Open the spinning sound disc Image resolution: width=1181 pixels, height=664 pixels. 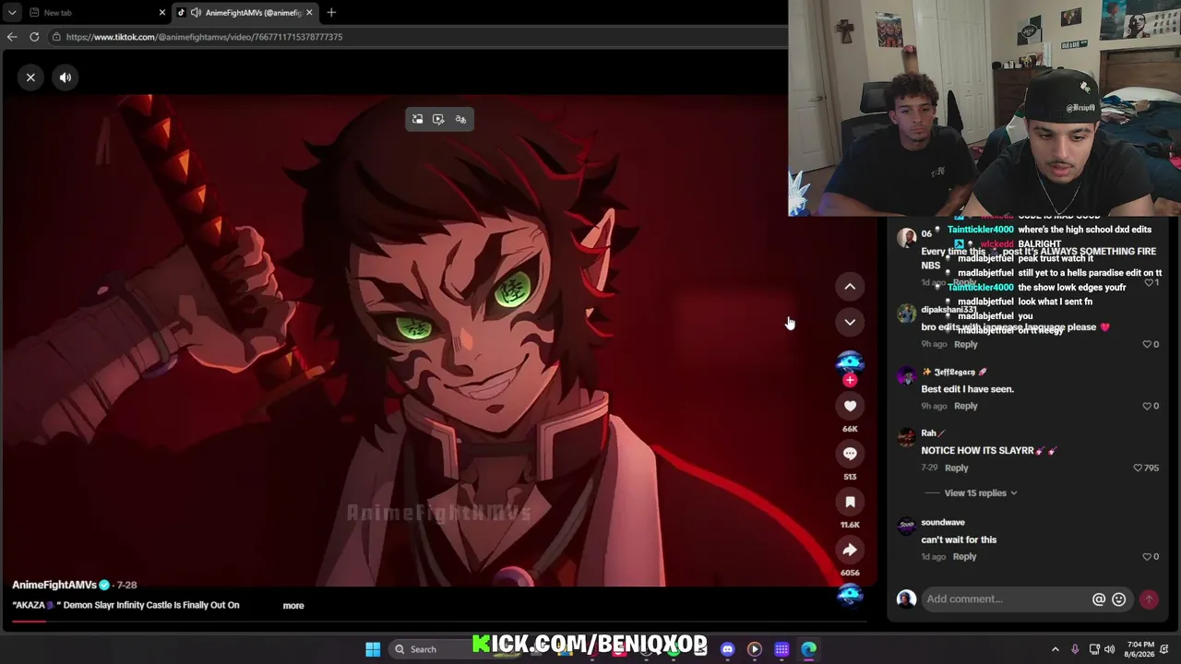click(x=850, y=595)
